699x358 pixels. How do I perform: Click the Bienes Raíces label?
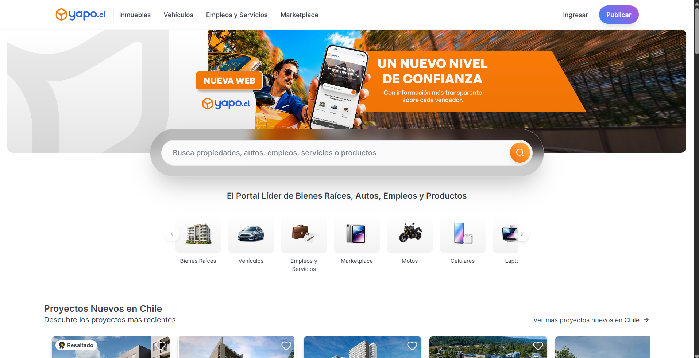198,261
